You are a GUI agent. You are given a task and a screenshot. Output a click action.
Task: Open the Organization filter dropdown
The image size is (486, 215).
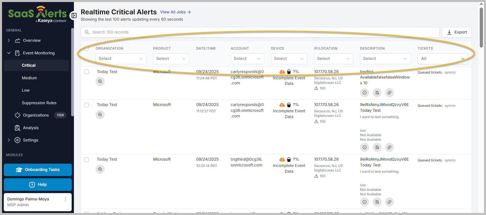pyautogui.click(x=121, y=59)
